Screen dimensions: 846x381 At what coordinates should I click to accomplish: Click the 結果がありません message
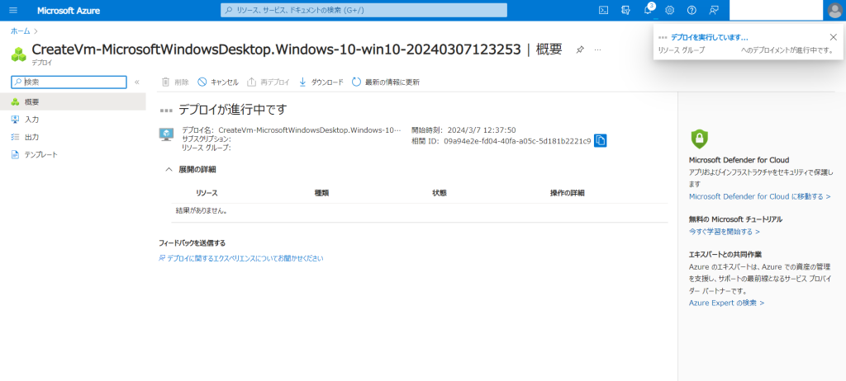[201, 211]
